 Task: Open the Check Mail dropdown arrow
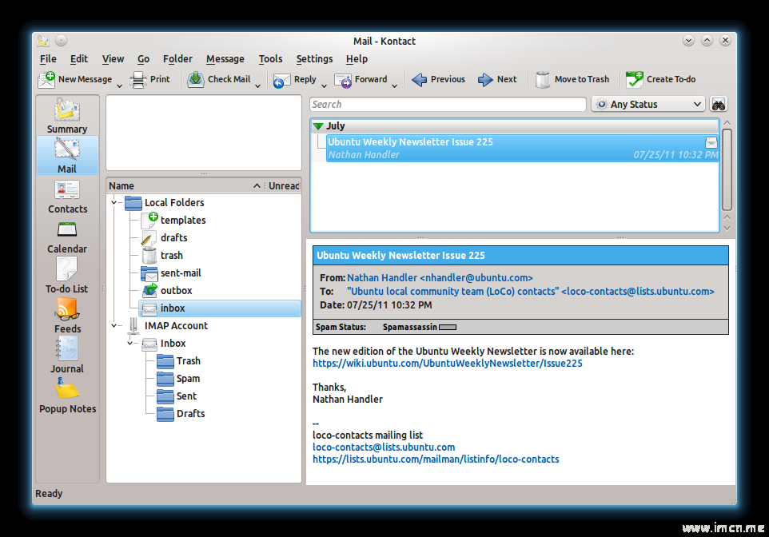click(x=257, y=86)
